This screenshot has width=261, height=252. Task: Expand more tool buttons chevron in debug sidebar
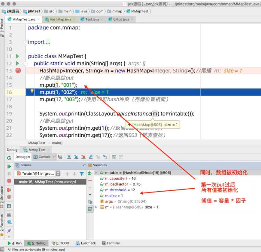9,236
